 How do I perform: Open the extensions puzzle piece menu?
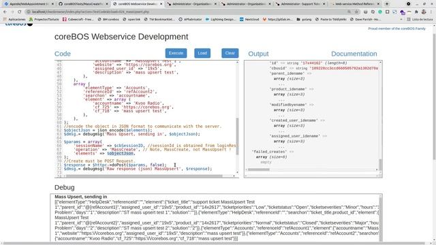click(x=416, y=12)
